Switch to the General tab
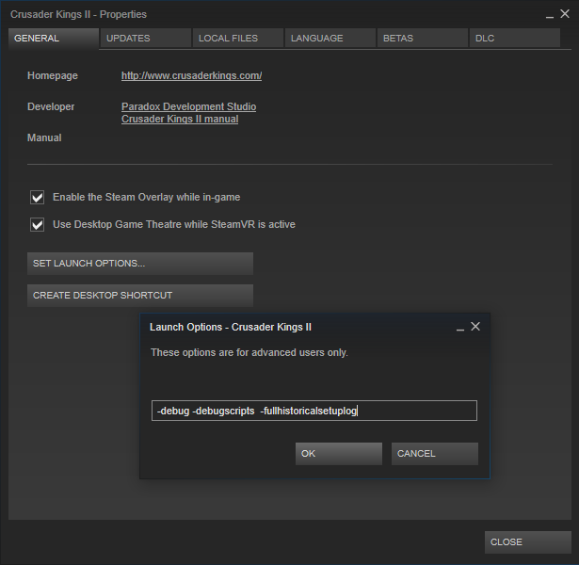 point(54,38)
